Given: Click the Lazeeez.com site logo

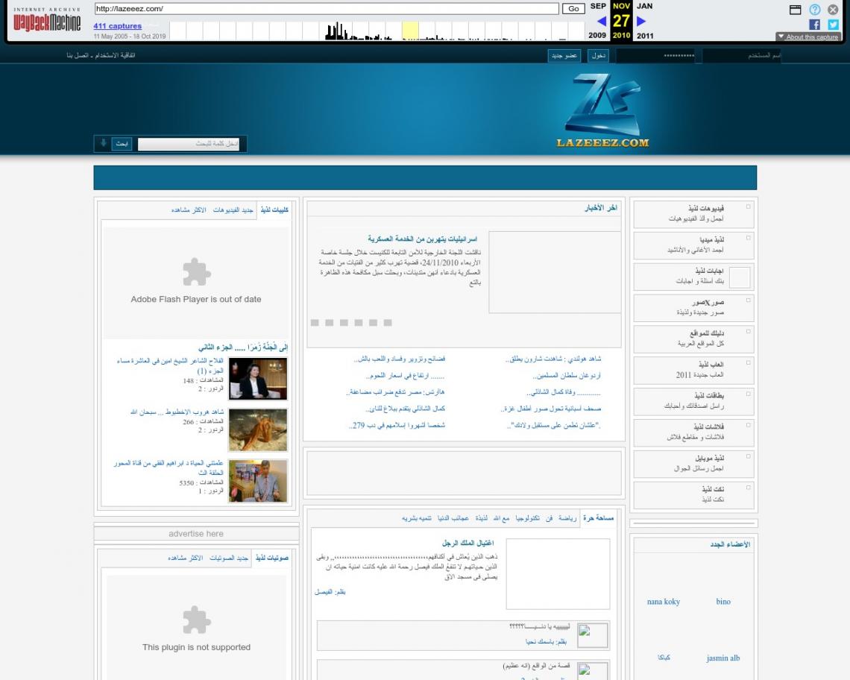Looking at the screenshot, I should pos(602,110).
